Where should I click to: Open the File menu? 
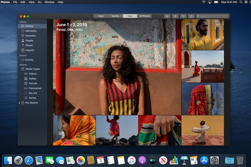click(15, 2)
